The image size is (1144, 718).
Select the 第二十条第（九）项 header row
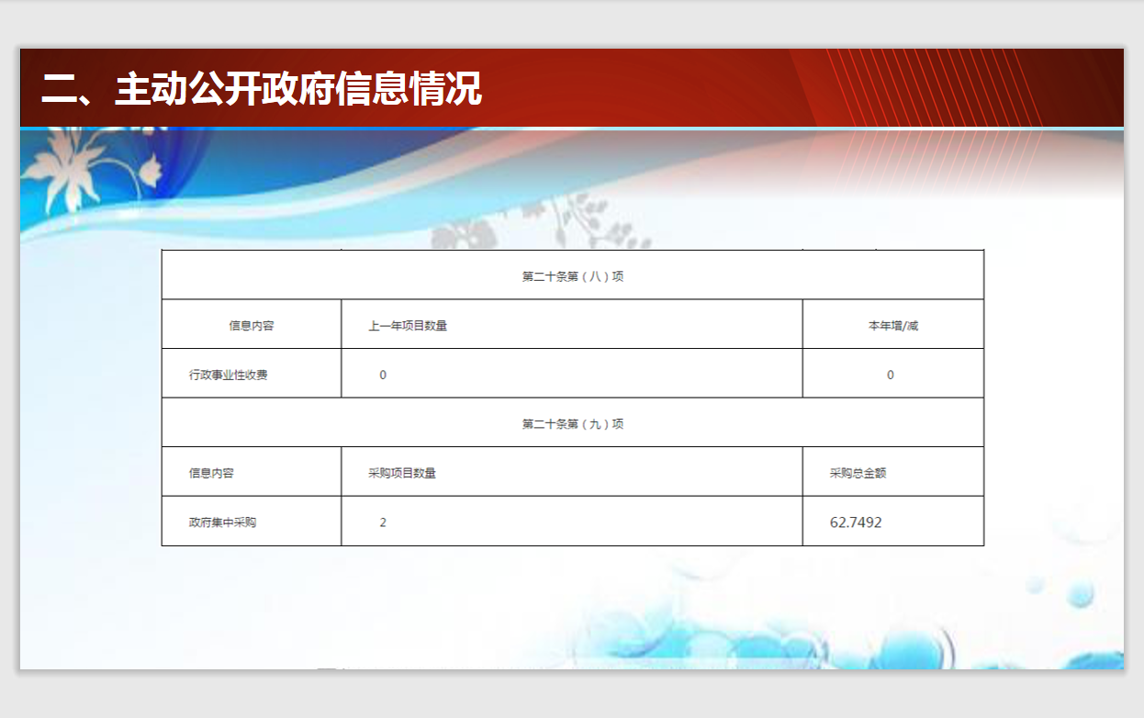tap(572, 424)
